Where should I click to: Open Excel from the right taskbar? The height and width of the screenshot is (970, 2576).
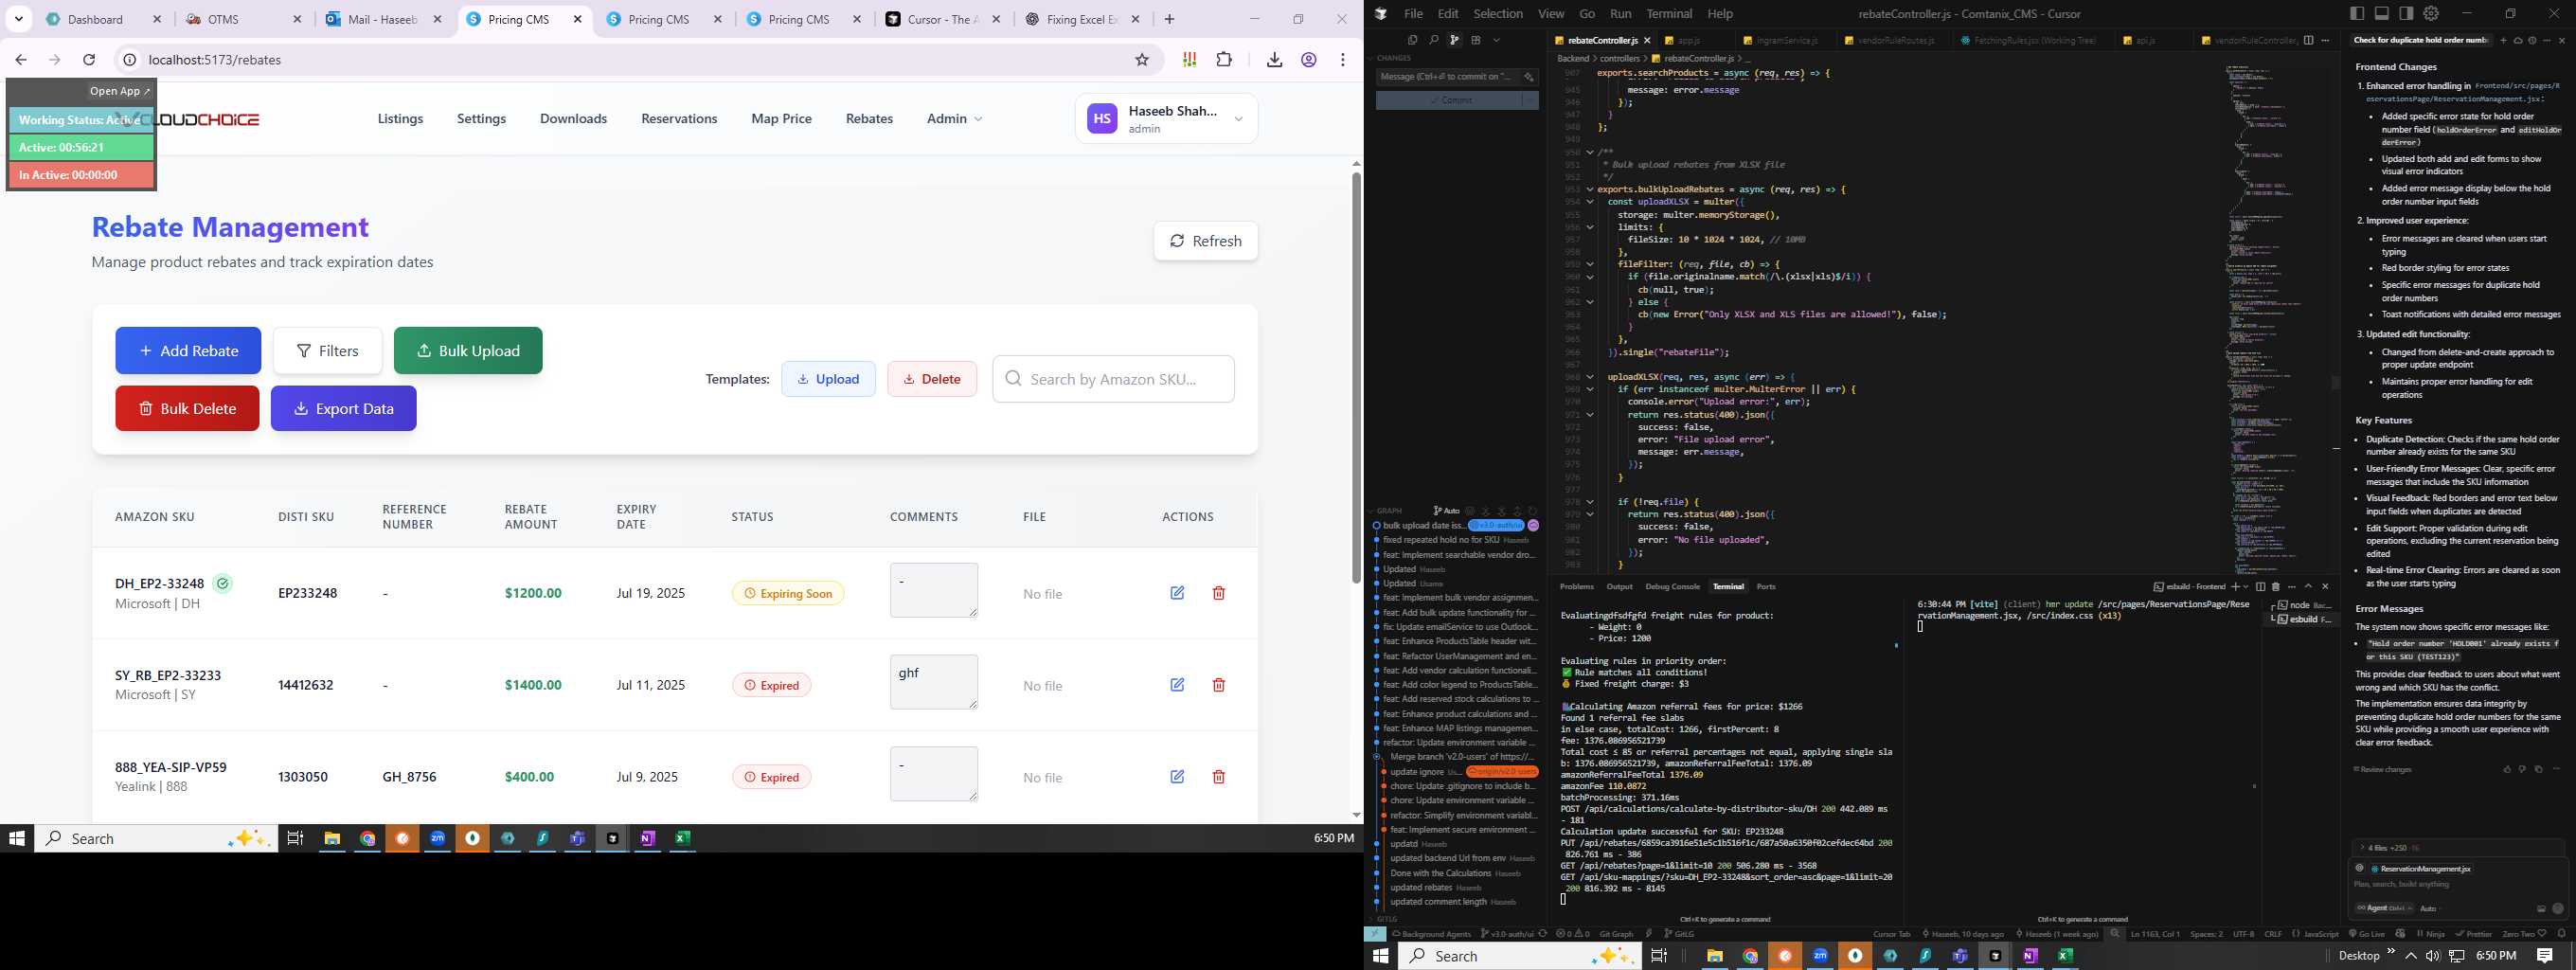(2065, 956)
